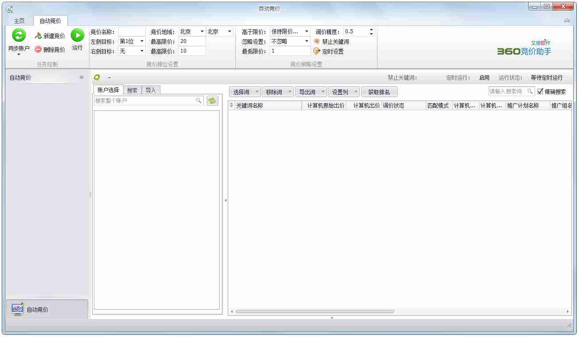Open the 左侧目标 dropdown
This screenshot has width=579, height=337.
coord(142,42)
